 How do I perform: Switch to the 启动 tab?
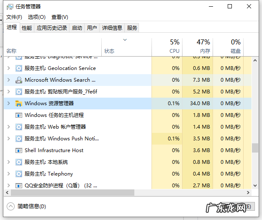(x=77, y=28)
